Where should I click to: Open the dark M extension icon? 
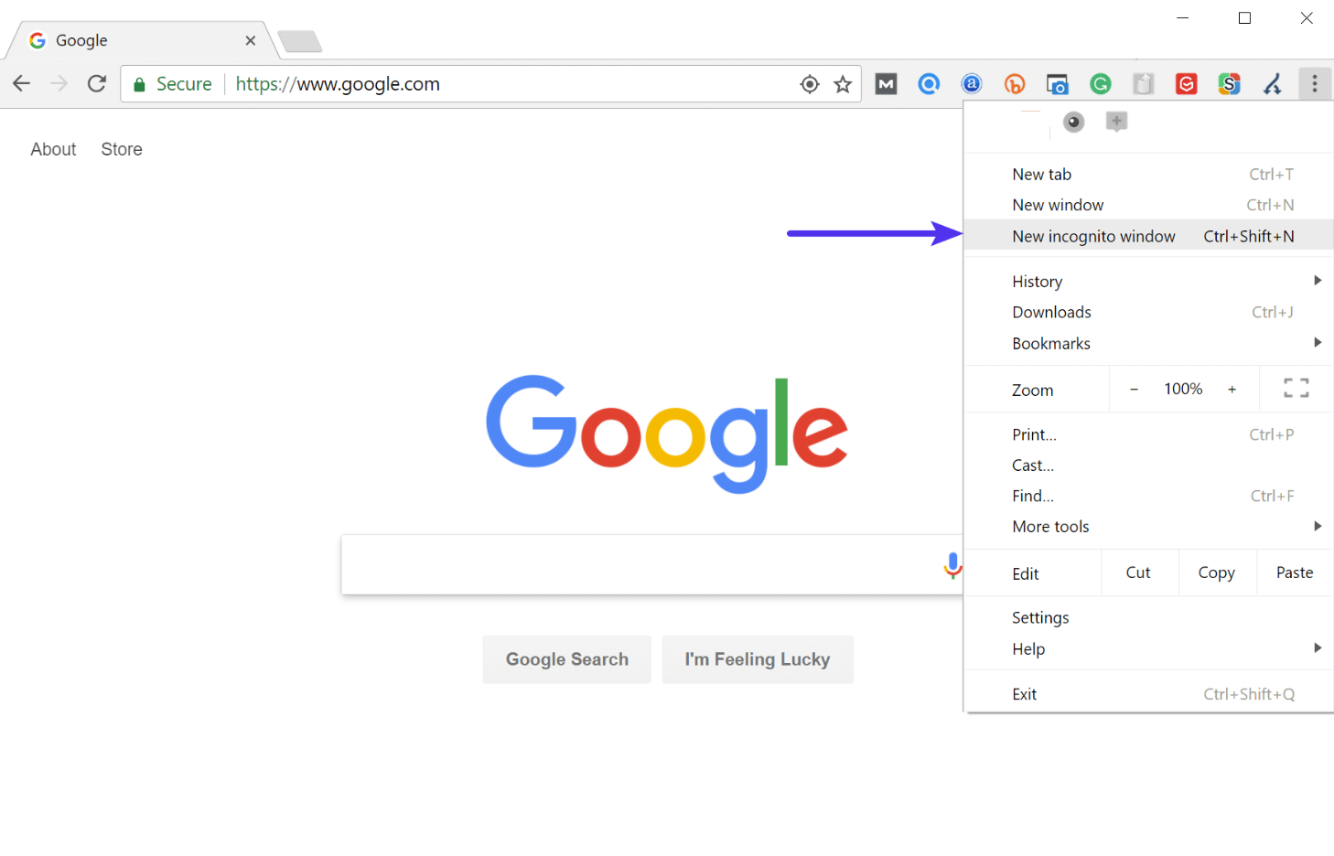[886, 84]
